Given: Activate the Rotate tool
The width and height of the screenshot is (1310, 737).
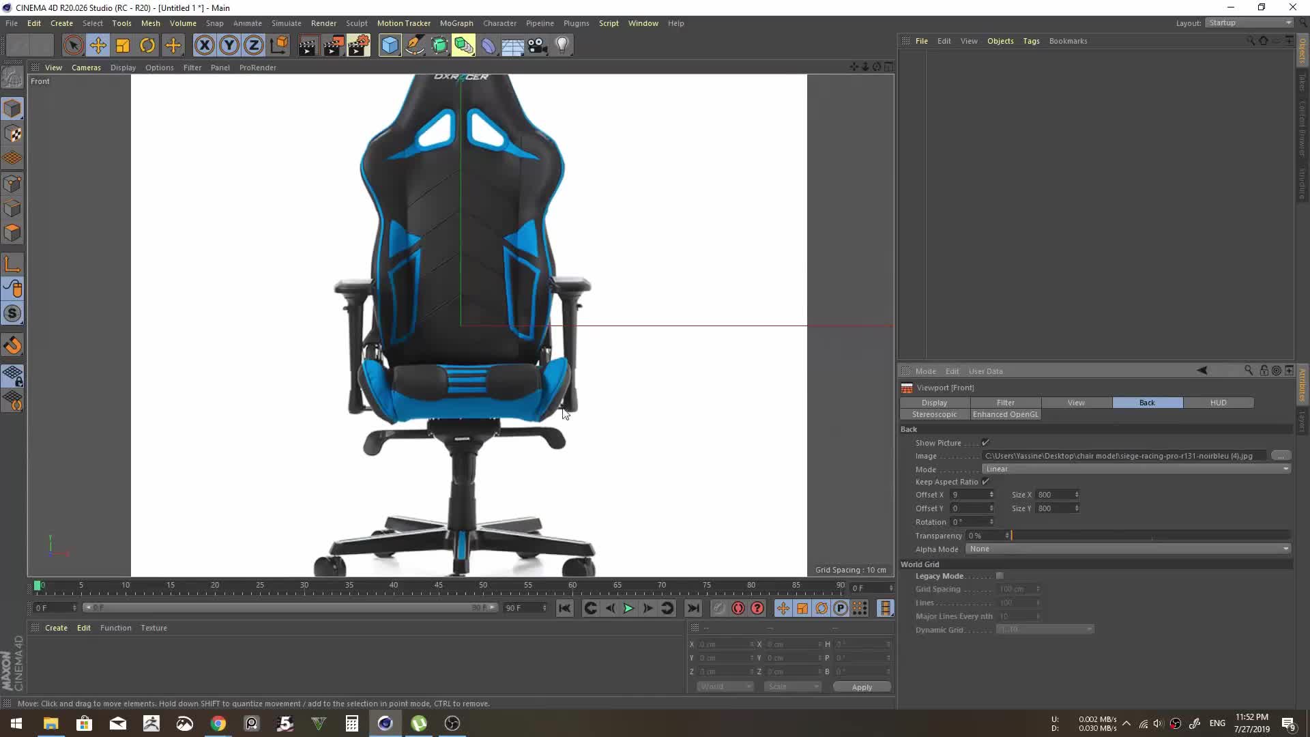Looking at the screenshot, I should pos(147,45).
